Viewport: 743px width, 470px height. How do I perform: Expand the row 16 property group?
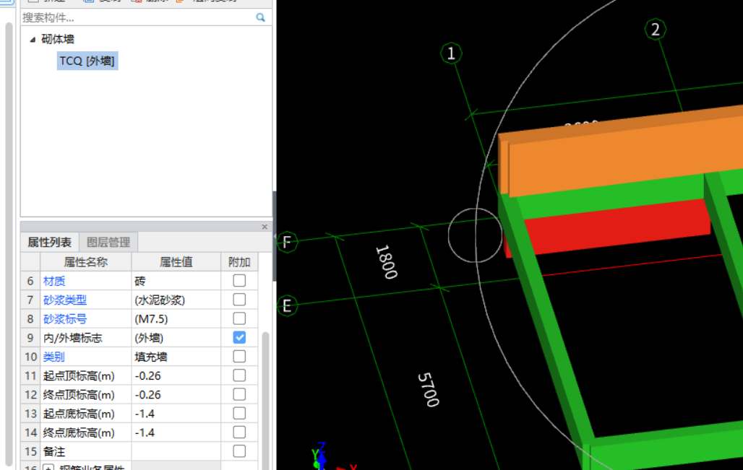(48, 468)
